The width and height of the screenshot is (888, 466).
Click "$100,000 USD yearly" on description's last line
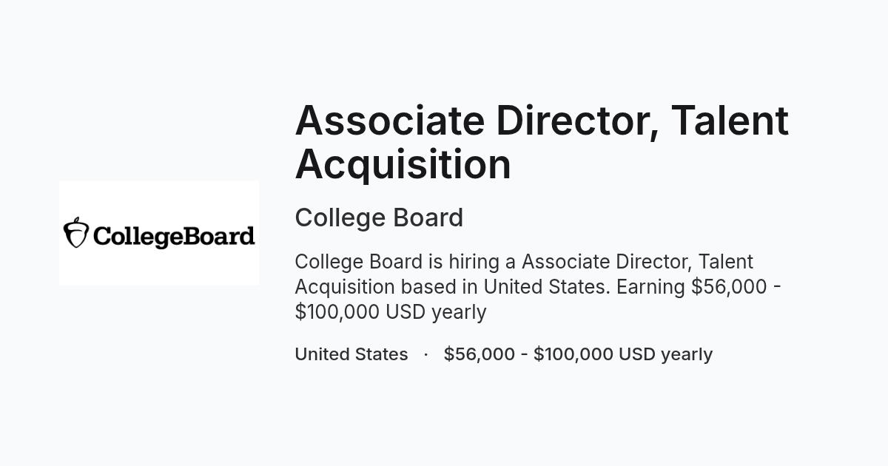pyautogui.click(x=391, y=312)
